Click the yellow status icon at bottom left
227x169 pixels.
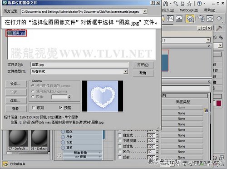[5, 164]
